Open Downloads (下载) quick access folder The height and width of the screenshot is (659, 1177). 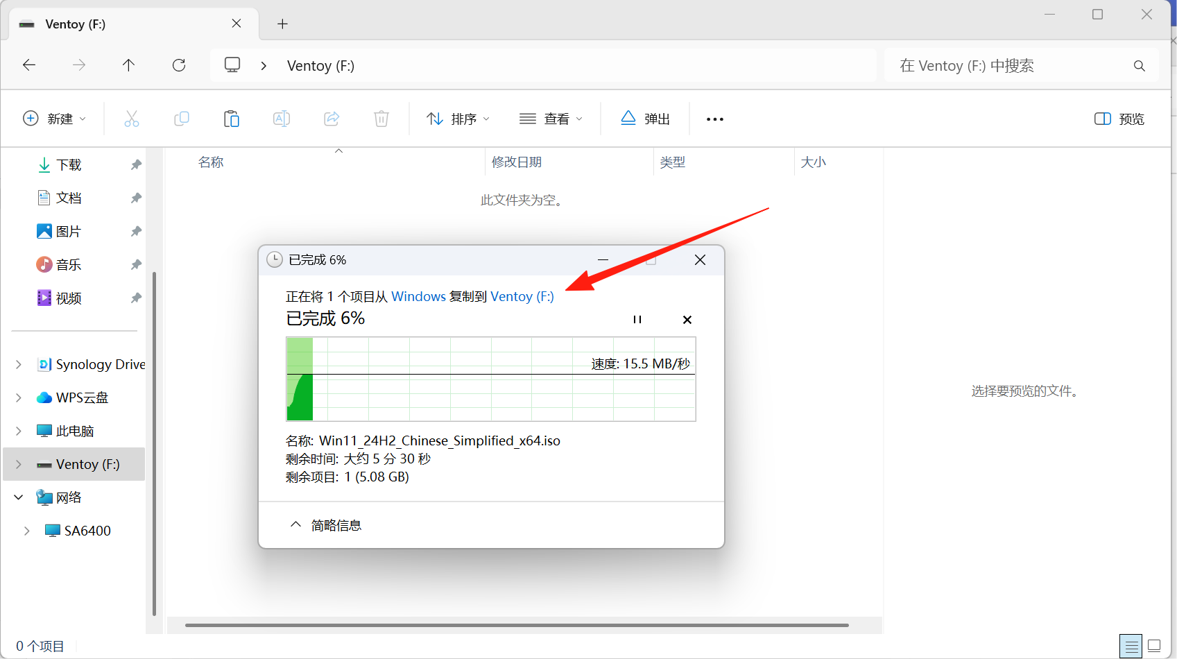click(69, 165)
